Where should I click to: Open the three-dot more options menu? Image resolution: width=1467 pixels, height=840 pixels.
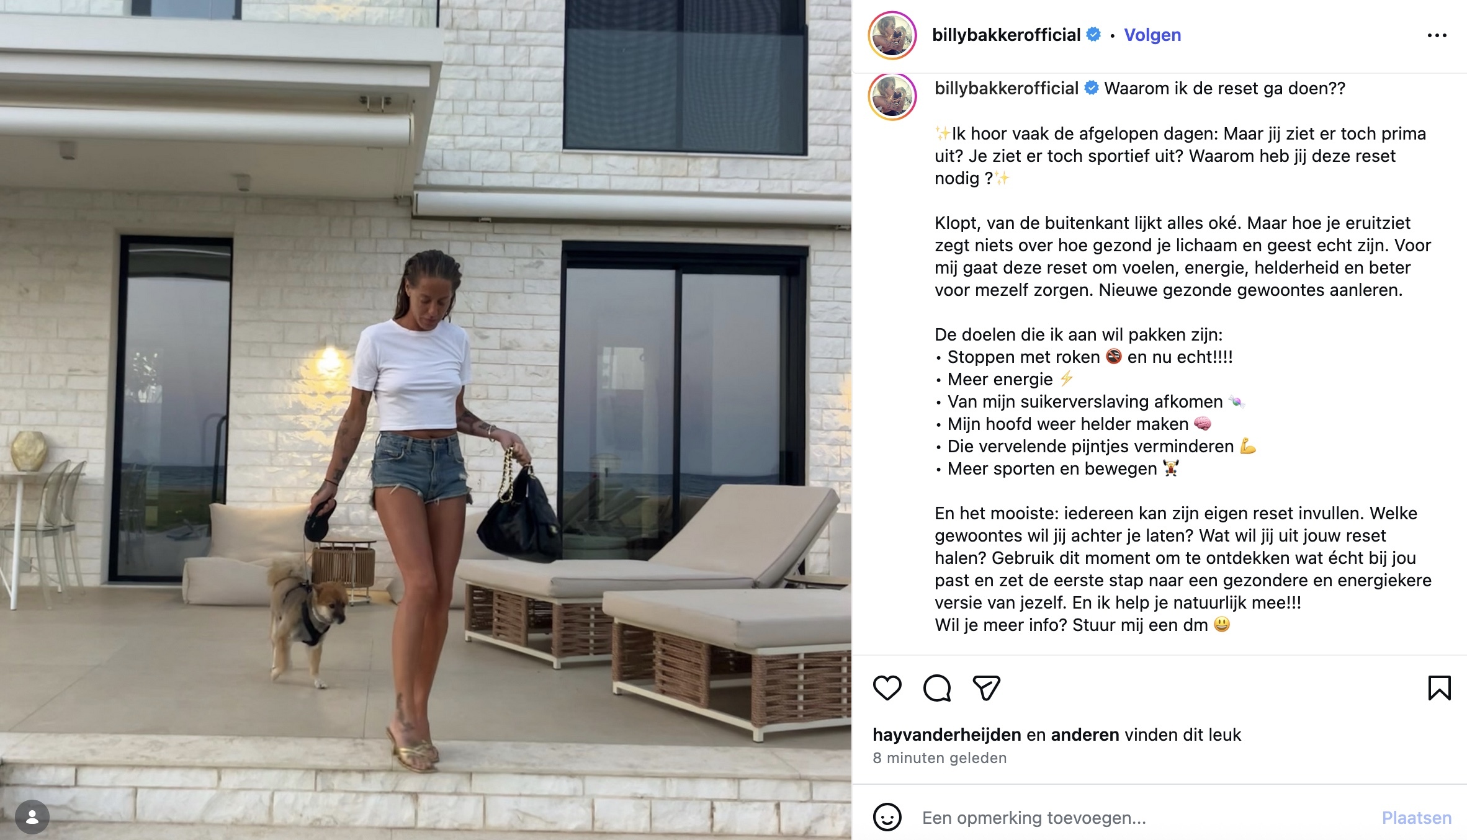click(1437, 36)
